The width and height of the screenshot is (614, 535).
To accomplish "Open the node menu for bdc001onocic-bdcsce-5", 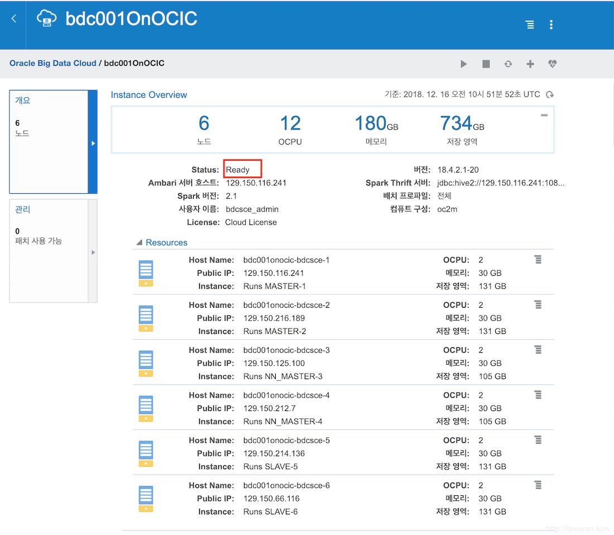I will 538,440.
